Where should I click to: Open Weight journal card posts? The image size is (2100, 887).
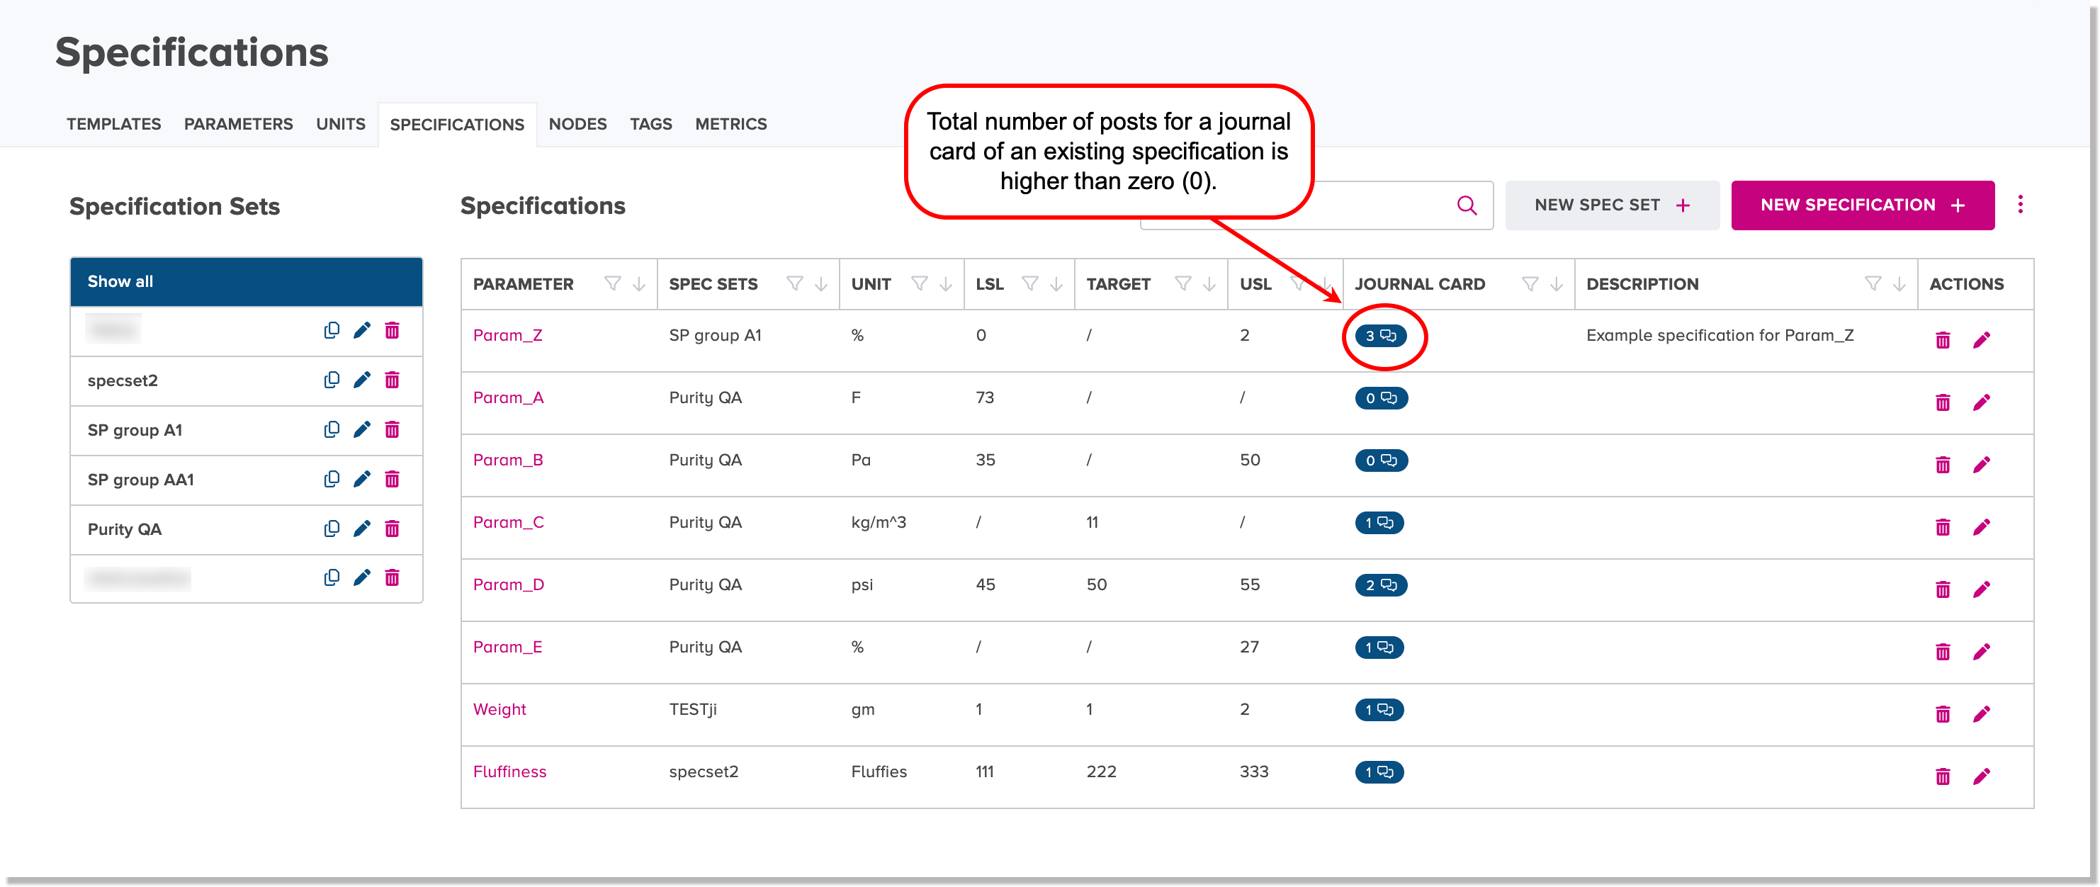pos(1379,710)
